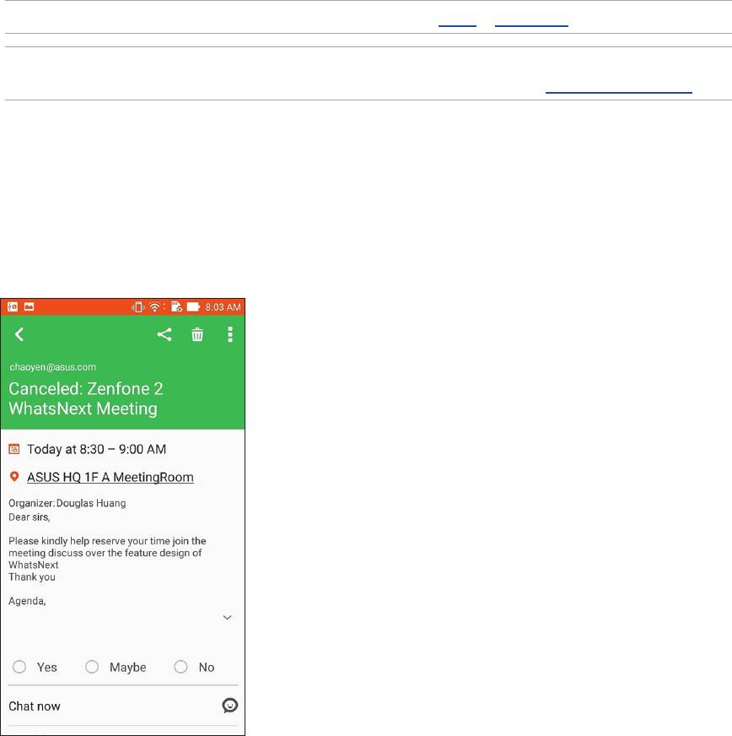Select the Maybe response radio button

click(93, 667)
